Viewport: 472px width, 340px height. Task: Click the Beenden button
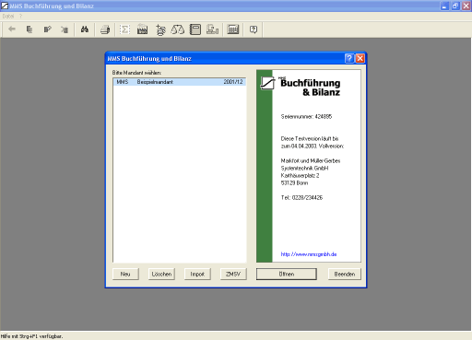click(x=345, y=274)
